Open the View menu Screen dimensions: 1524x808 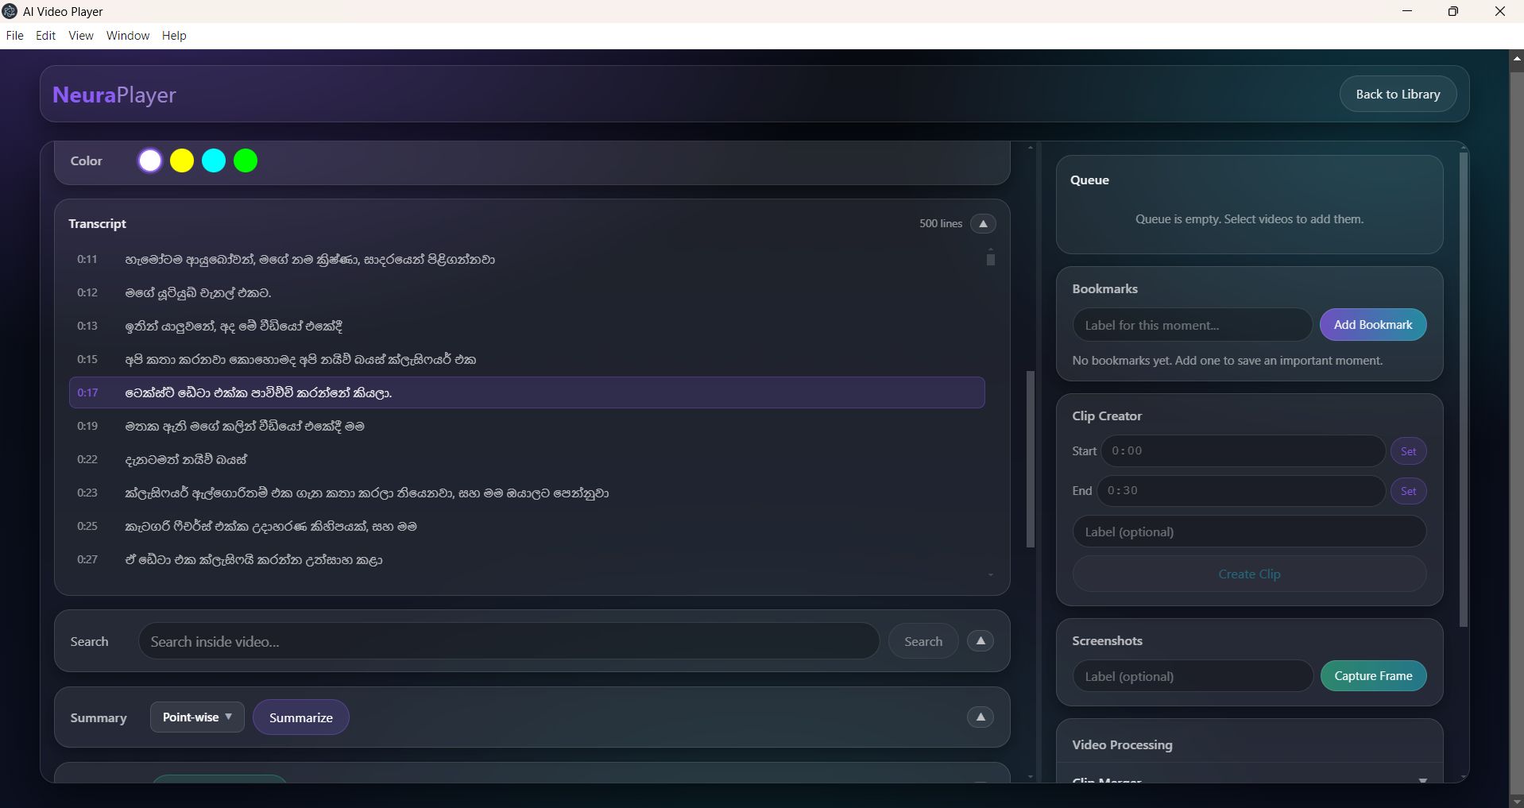tap(81, 36)
